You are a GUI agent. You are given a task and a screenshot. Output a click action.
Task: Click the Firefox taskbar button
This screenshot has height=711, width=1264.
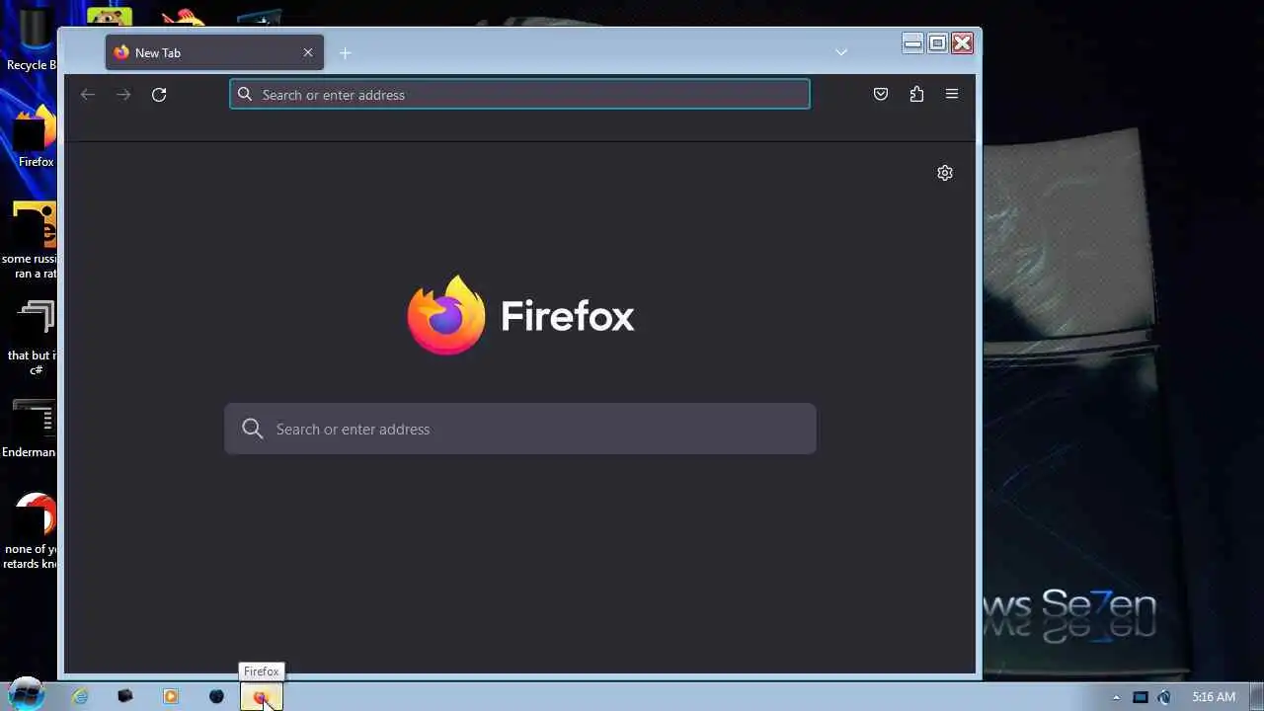(262, 696)
